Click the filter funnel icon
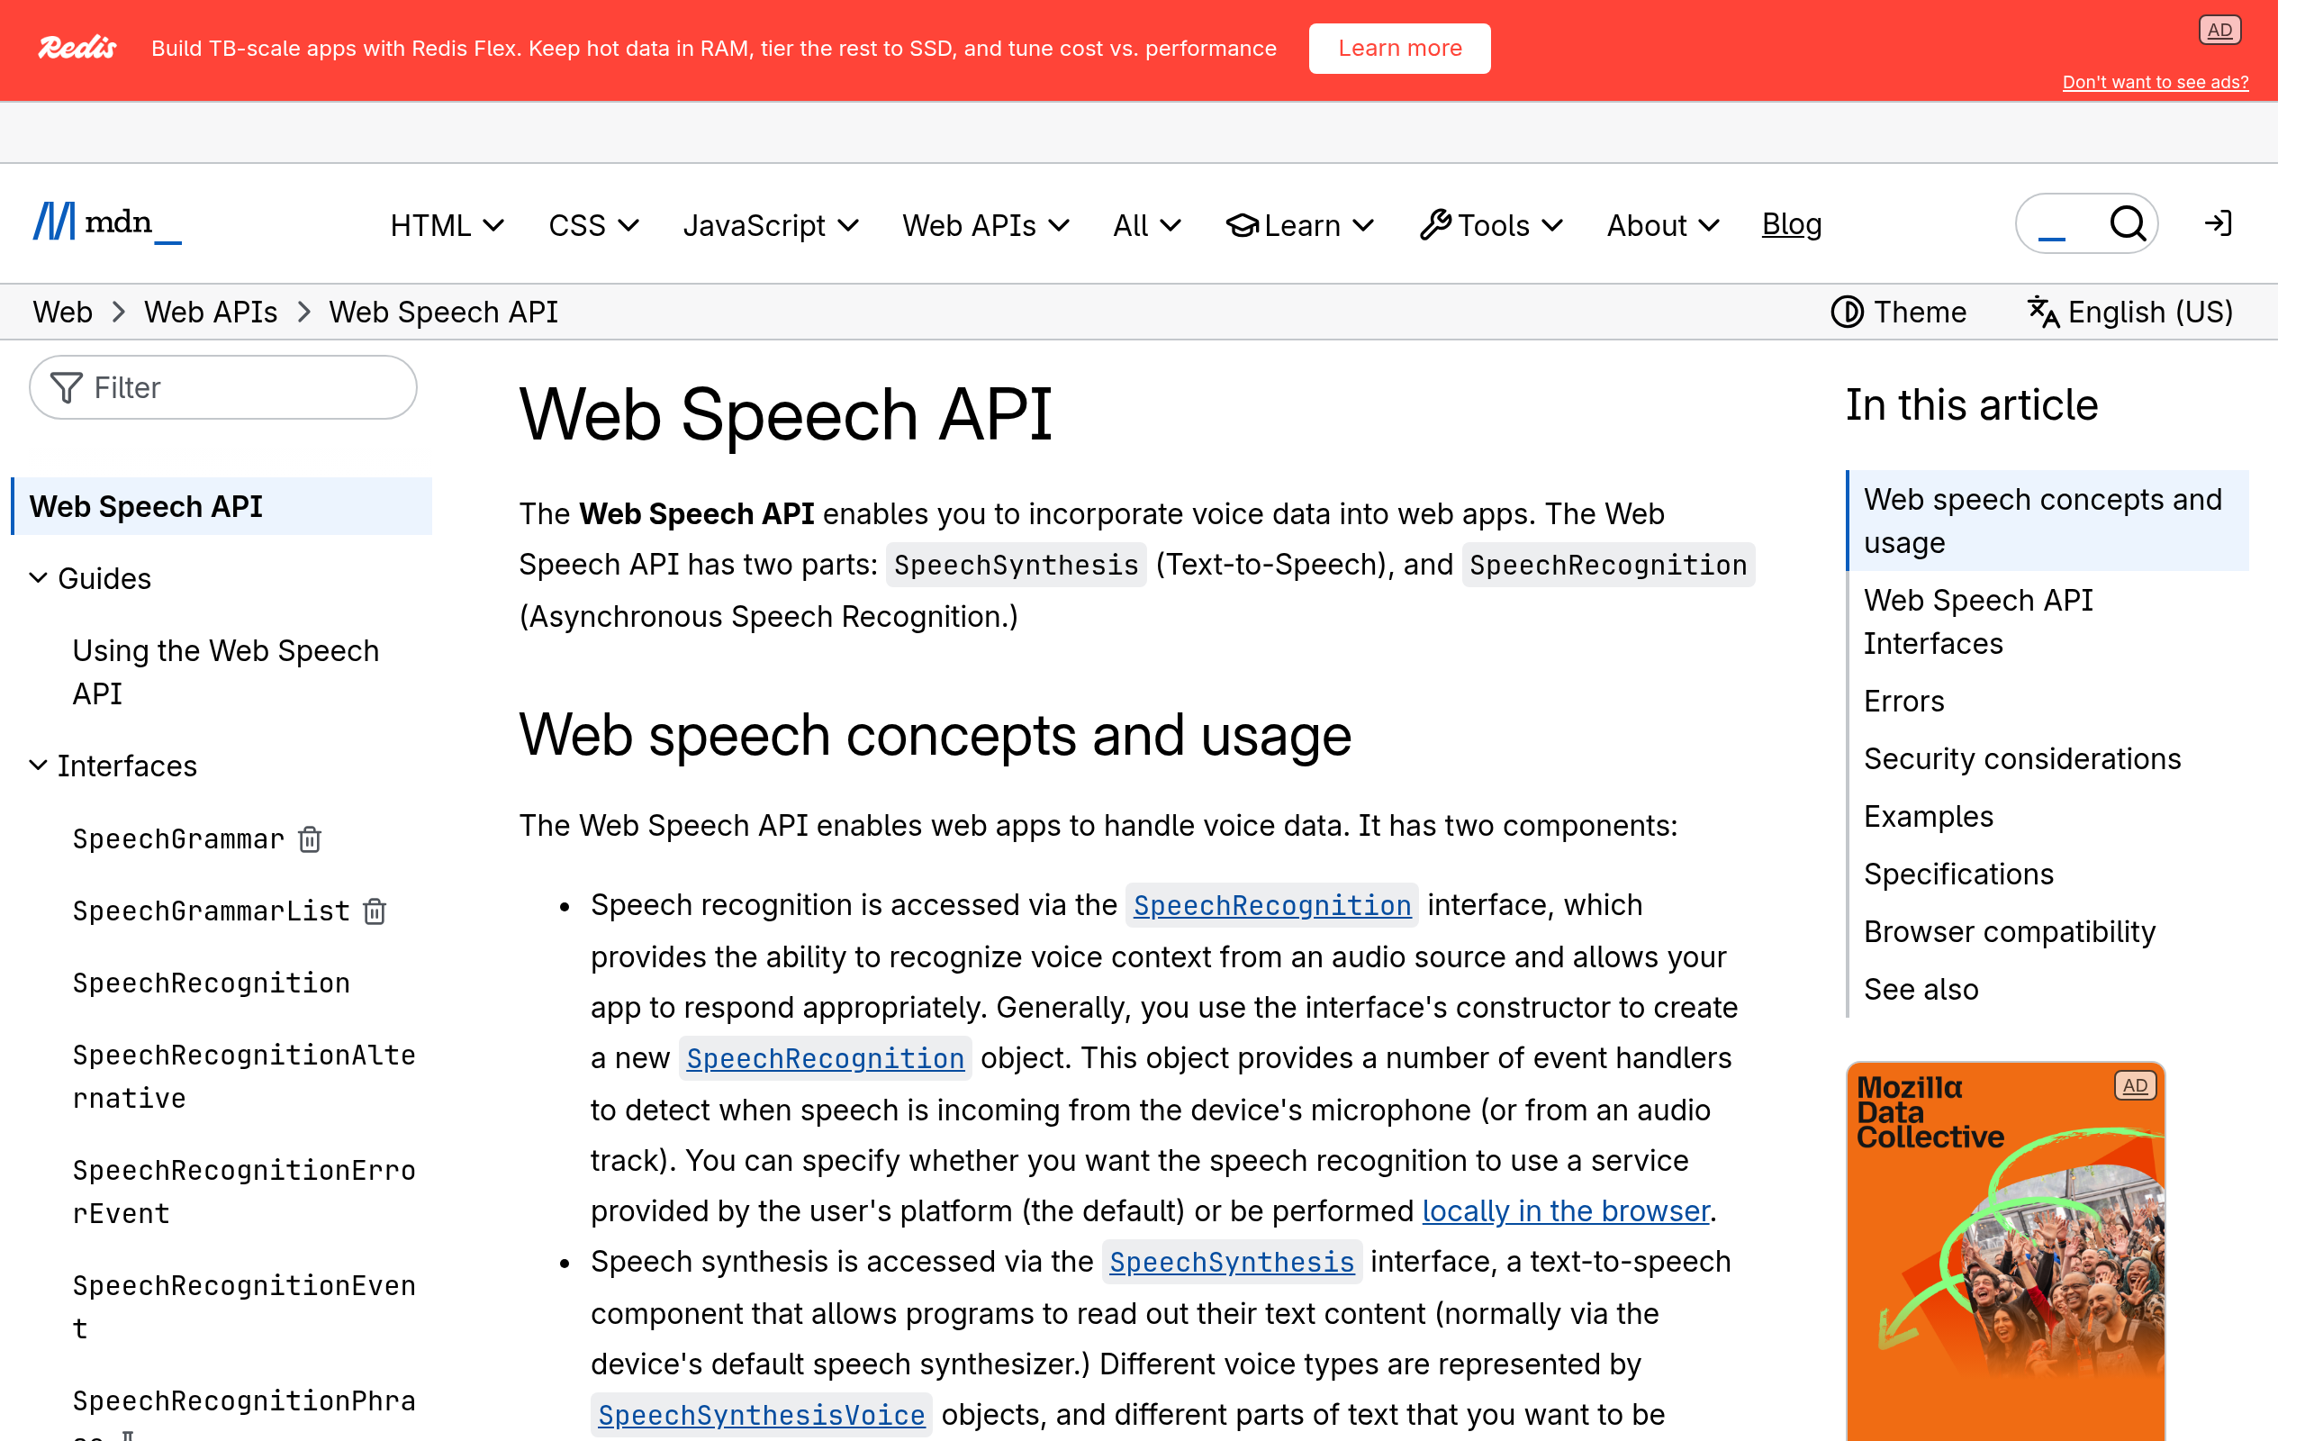 [x=66, y=388]
